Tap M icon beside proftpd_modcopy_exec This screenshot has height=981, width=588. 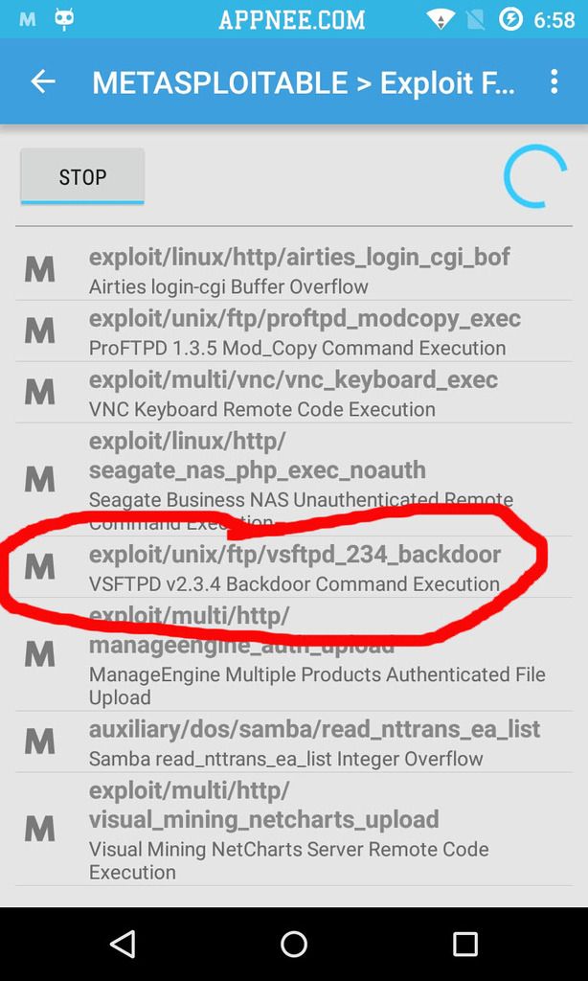pos(39,331)
